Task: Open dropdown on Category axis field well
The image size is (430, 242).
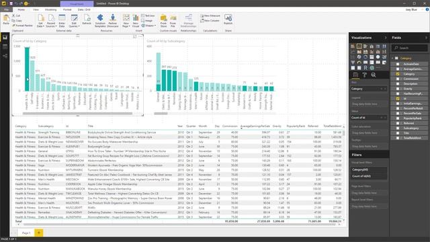Action: click(382, 89)
